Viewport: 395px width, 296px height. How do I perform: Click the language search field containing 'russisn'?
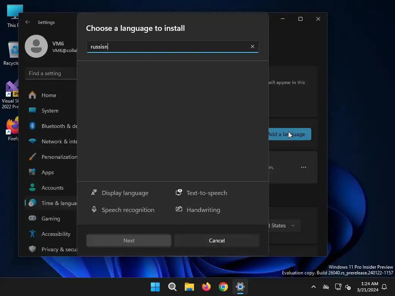(x=172, y=47)
